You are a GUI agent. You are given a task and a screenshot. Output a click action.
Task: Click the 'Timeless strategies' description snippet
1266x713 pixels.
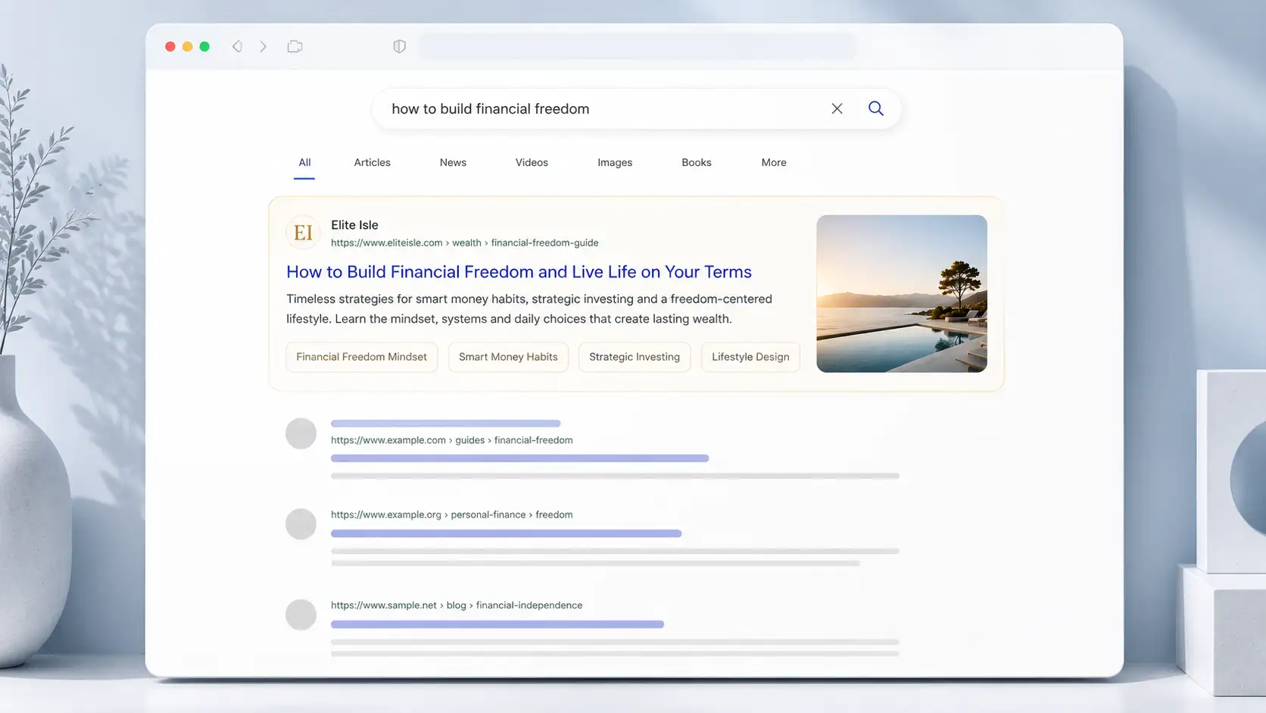pos(529,308)
